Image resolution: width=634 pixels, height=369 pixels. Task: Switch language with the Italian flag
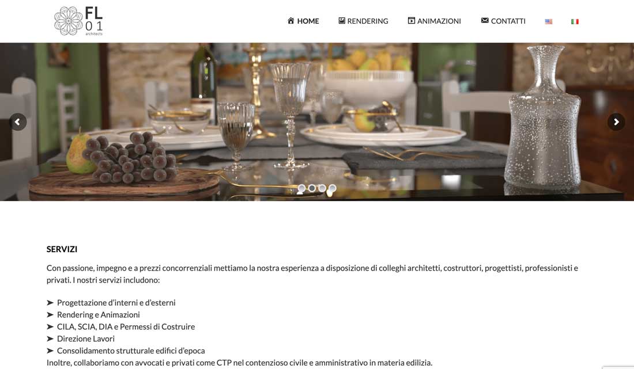point(575,21)
